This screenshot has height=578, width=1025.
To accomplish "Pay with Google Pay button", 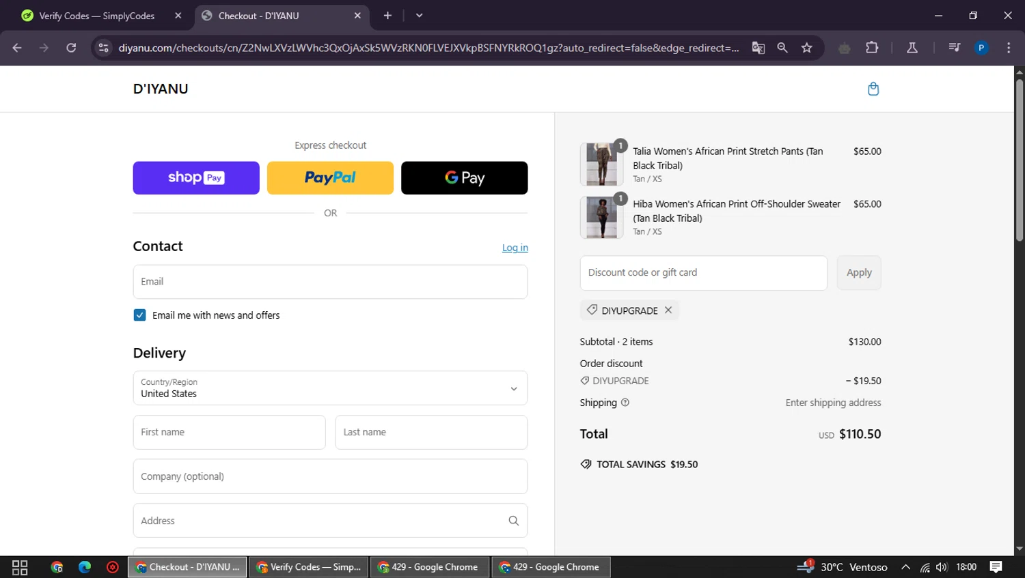I will [465, 178].
